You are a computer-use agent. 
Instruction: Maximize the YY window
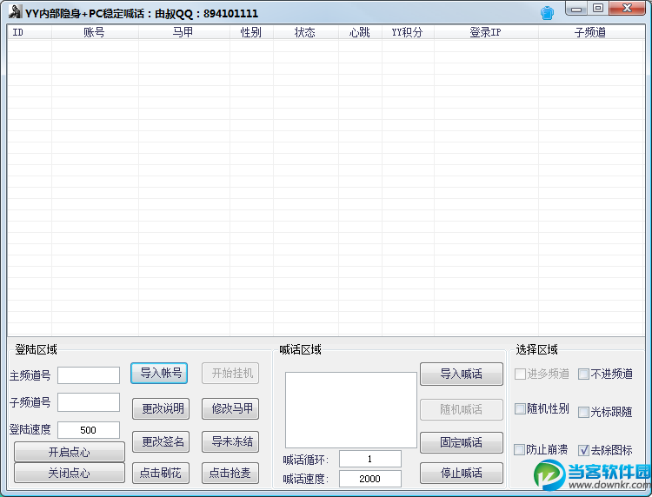[598, 9]
